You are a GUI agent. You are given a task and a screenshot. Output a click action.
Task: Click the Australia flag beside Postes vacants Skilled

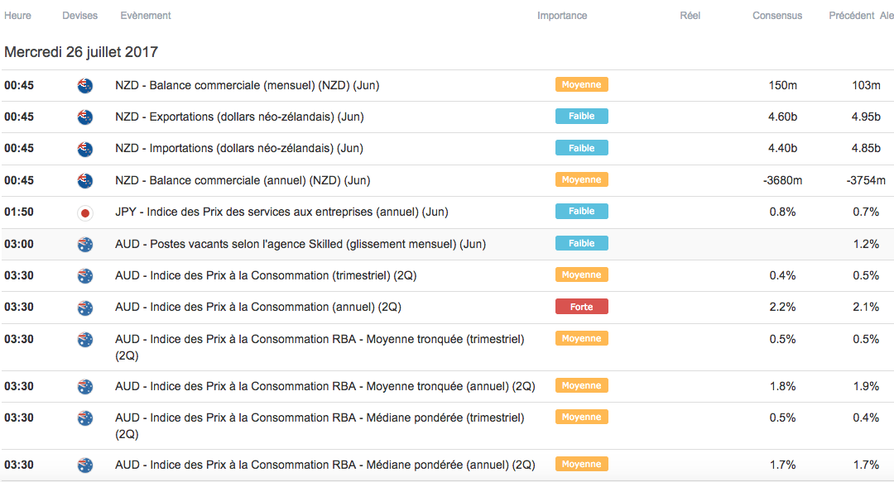[84, 244]
